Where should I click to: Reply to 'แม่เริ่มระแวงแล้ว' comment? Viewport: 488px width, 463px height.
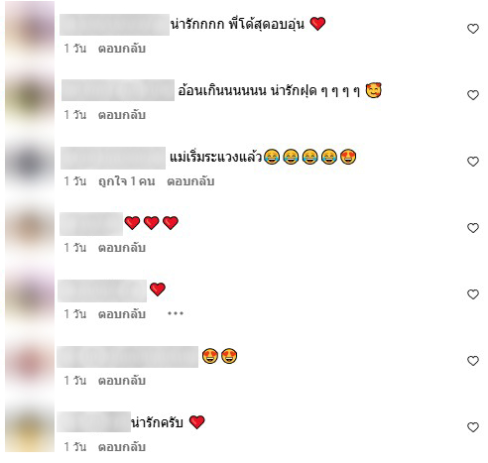190,181
